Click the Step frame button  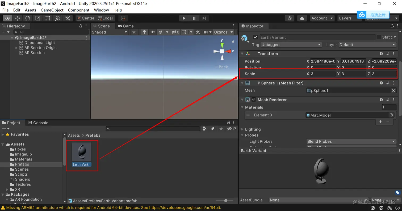pyautogui.click(x=204, y=18)
